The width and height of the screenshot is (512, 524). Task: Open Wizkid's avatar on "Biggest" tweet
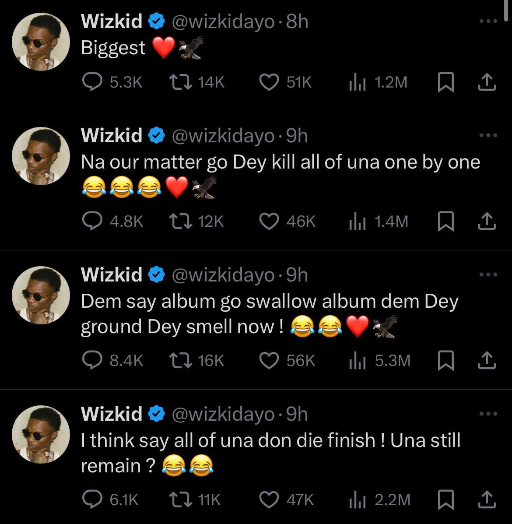41,42
